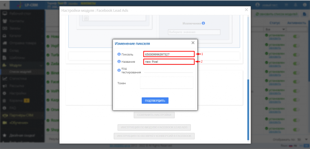Click the Настройки gear icon

click(x=5, y=93)
